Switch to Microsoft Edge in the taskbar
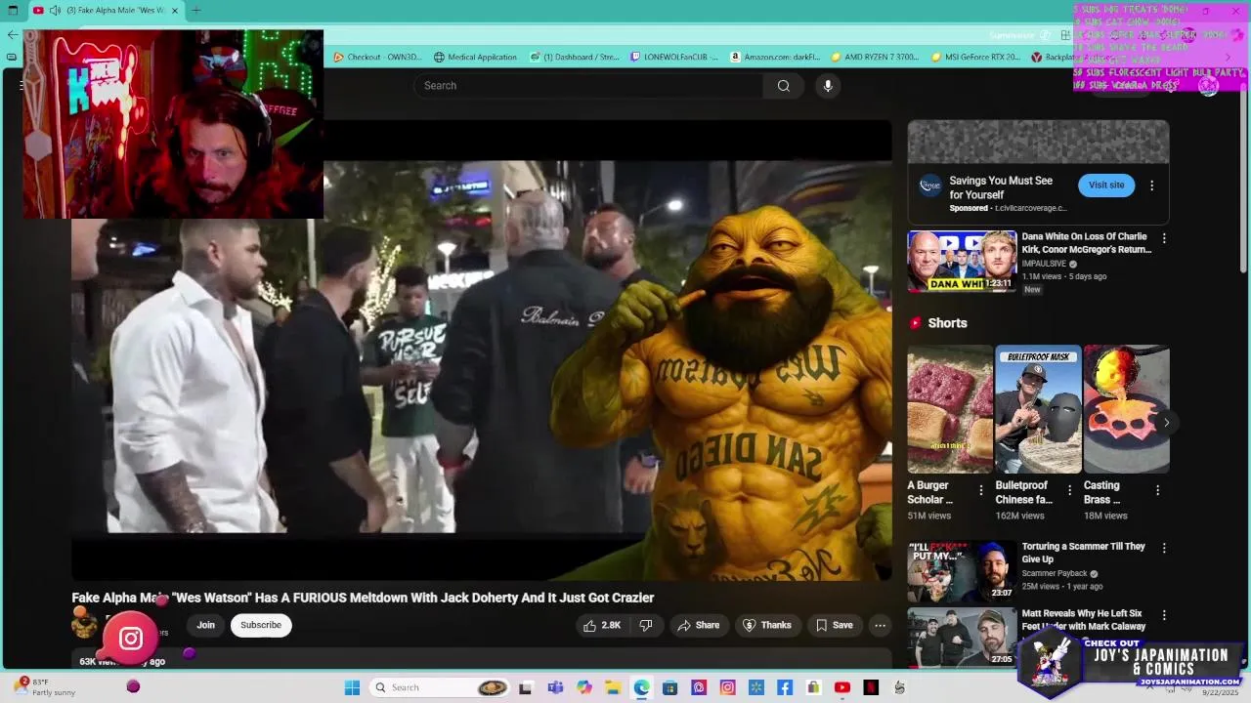The width and height of the screenshot is (1251, 703). click(x=641, y=687)
